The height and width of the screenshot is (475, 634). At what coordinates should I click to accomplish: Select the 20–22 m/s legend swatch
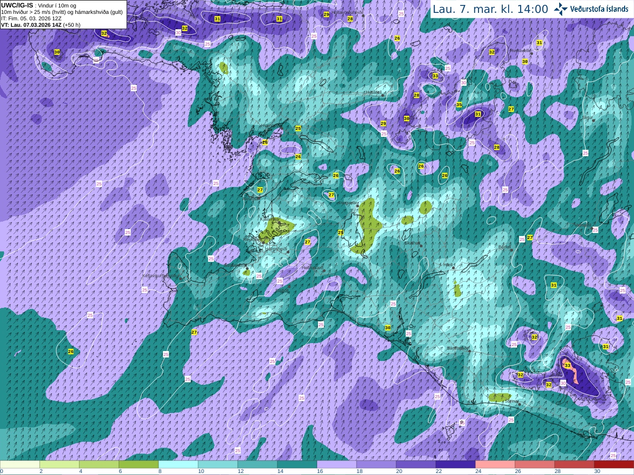pos(416,465)
